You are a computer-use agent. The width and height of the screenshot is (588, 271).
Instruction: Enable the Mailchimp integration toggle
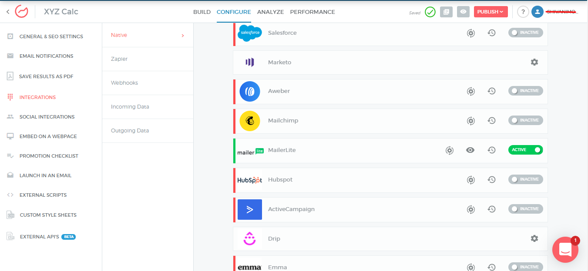(x=526, y=120)
